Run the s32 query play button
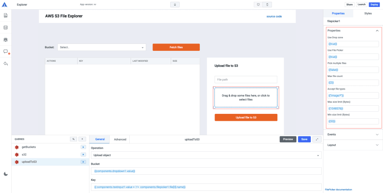Screen dimensions: 383x193 pyautogui.click(x=83, y=154)
